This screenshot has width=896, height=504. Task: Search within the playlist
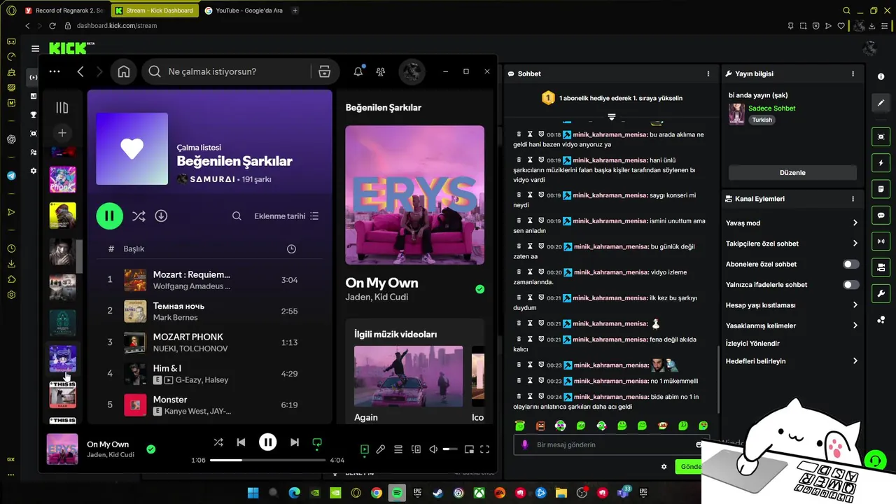(237, 216)
